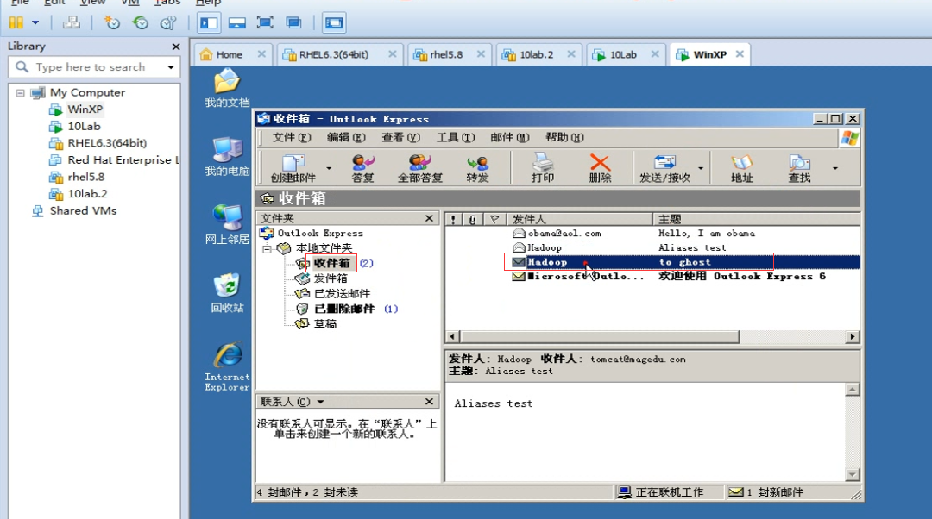Click preview pane scrollbar down arrow
Image resolution: width=932 pixels, height=519 pixels.
pos(853,474)
